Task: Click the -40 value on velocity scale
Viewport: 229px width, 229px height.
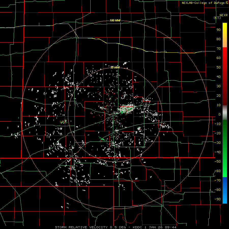Action: click(x=218, y=152)
